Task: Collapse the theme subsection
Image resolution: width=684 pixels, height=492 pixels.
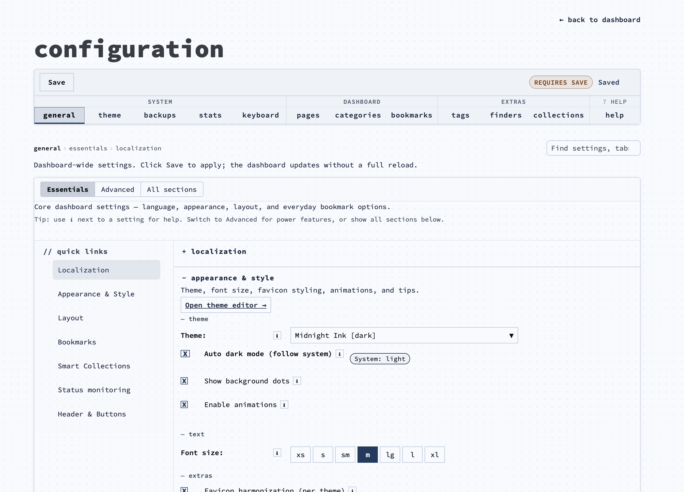Action: pos(195,319)
